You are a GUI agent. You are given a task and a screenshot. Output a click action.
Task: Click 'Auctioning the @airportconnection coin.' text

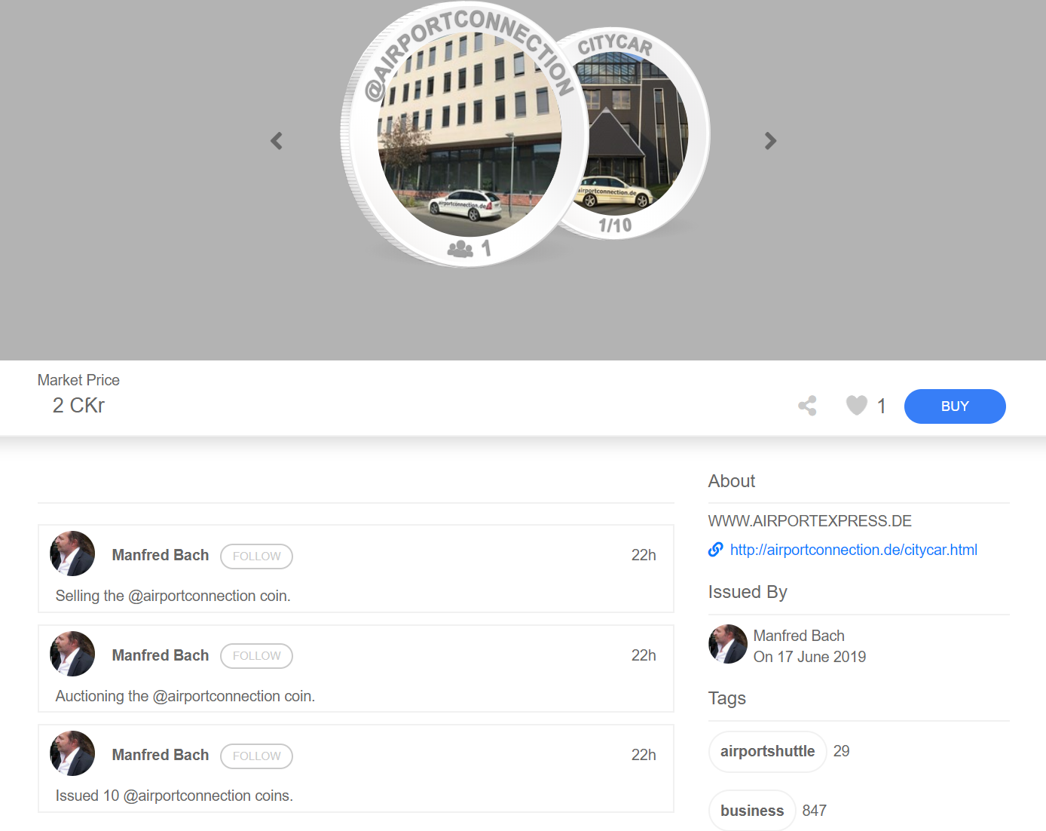(x=185, y=696)
